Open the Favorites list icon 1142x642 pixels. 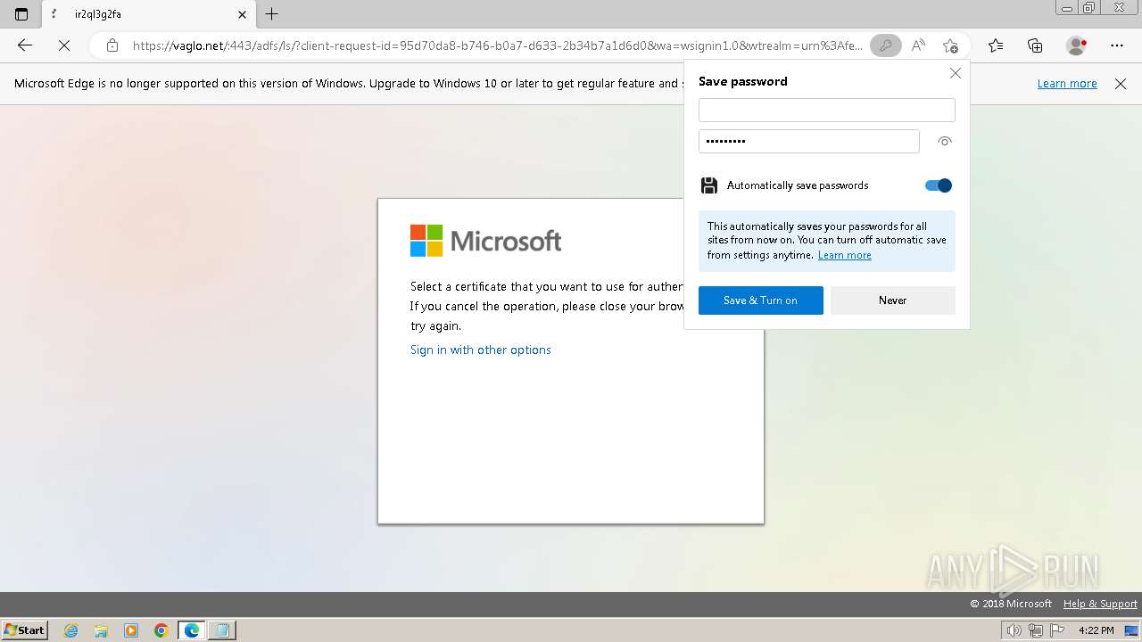(996, 45)
